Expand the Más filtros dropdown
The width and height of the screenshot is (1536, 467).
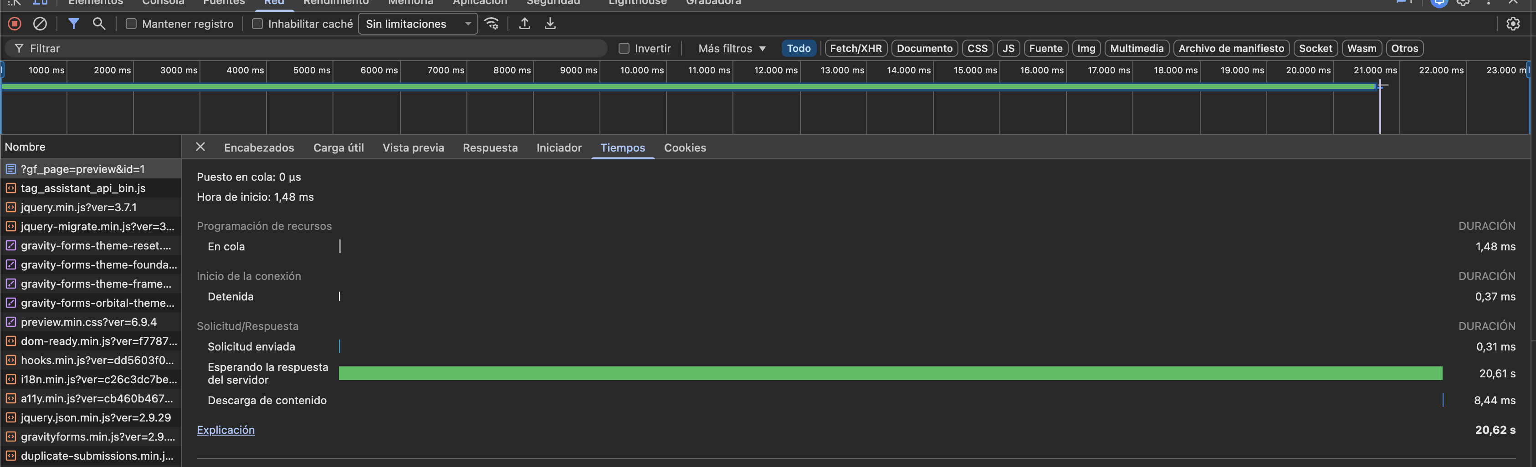732,48
